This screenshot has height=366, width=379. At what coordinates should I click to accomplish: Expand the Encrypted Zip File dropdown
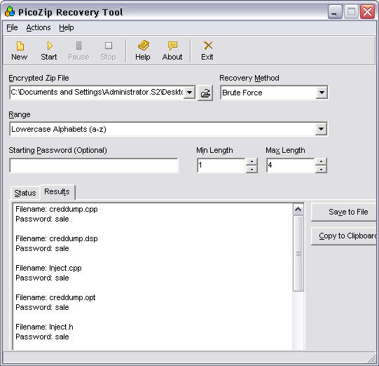[x=189, y=92]
